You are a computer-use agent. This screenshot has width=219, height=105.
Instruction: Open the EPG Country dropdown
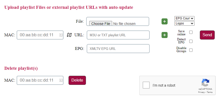coord(184,18)
